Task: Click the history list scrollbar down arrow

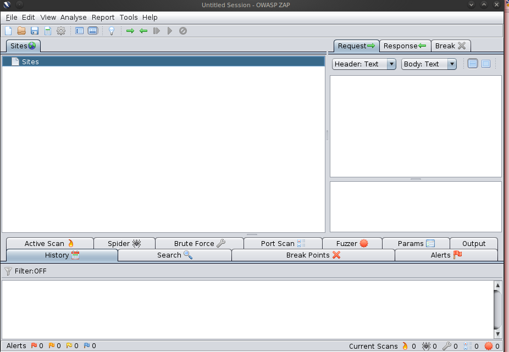Action: click(x=497, y=334)
